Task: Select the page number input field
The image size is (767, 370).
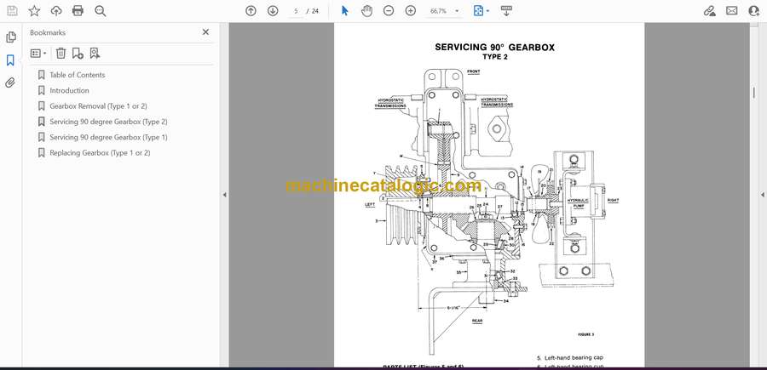Action: point(296,11)
